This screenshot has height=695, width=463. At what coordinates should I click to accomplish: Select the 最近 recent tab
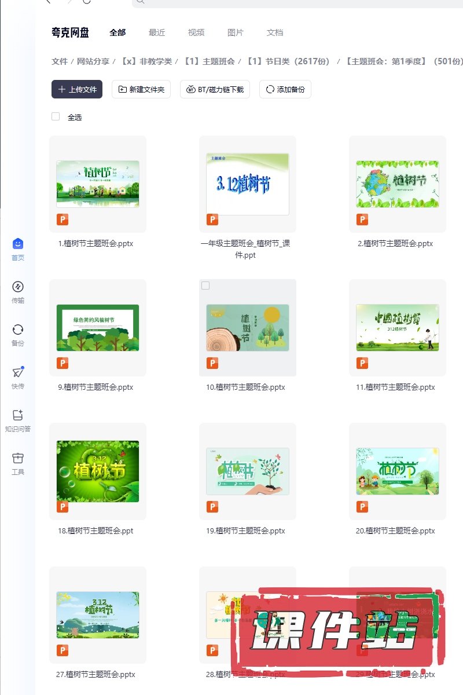pos(157,32)
